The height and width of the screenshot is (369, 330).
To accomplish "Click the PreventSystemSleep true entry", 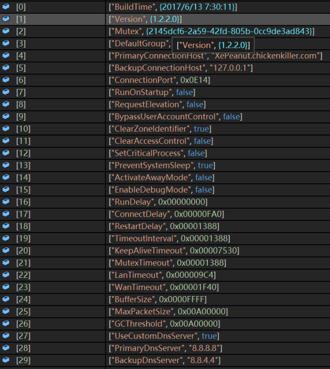I will pyautogui.click(x=162, y=166).
